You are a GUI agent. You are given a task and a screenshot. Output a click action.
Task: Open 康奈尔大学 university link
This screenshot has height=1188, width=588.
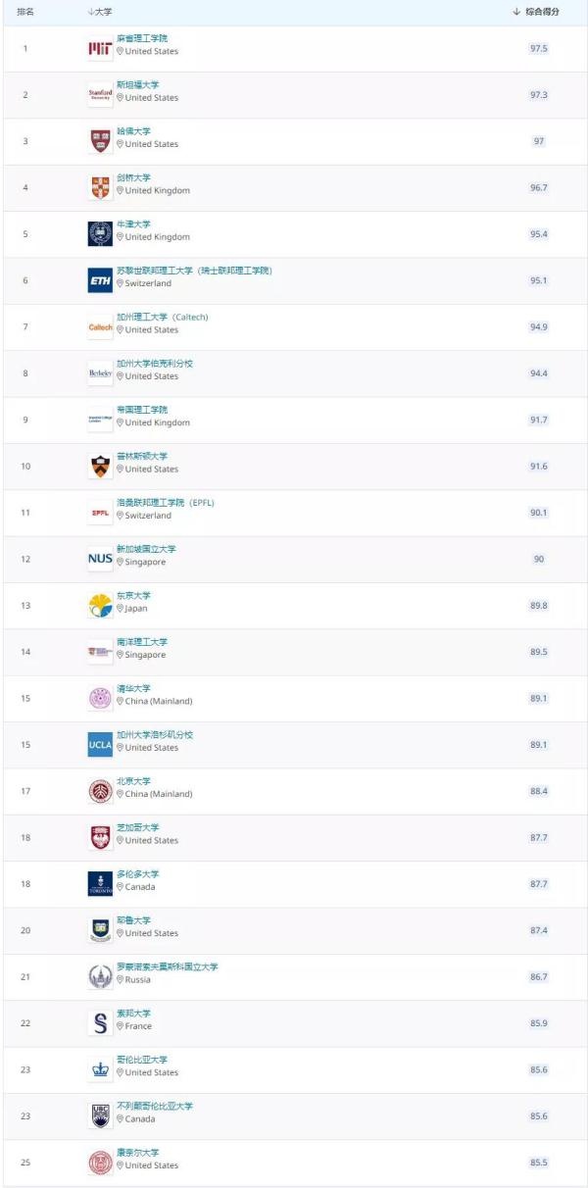138,1153
